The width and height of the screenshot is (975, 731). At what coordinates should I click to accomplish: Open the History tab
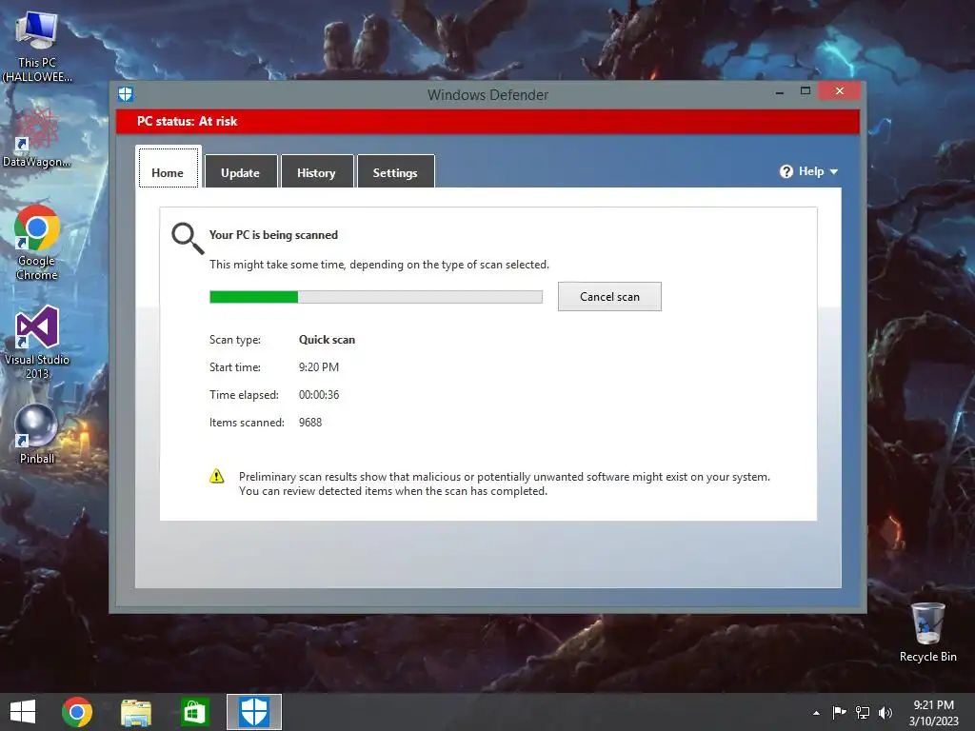pyautogui.click(x=316, y=171)
